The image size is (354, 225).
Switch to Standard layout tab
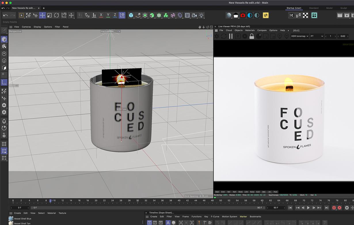(x=314, y=8)
